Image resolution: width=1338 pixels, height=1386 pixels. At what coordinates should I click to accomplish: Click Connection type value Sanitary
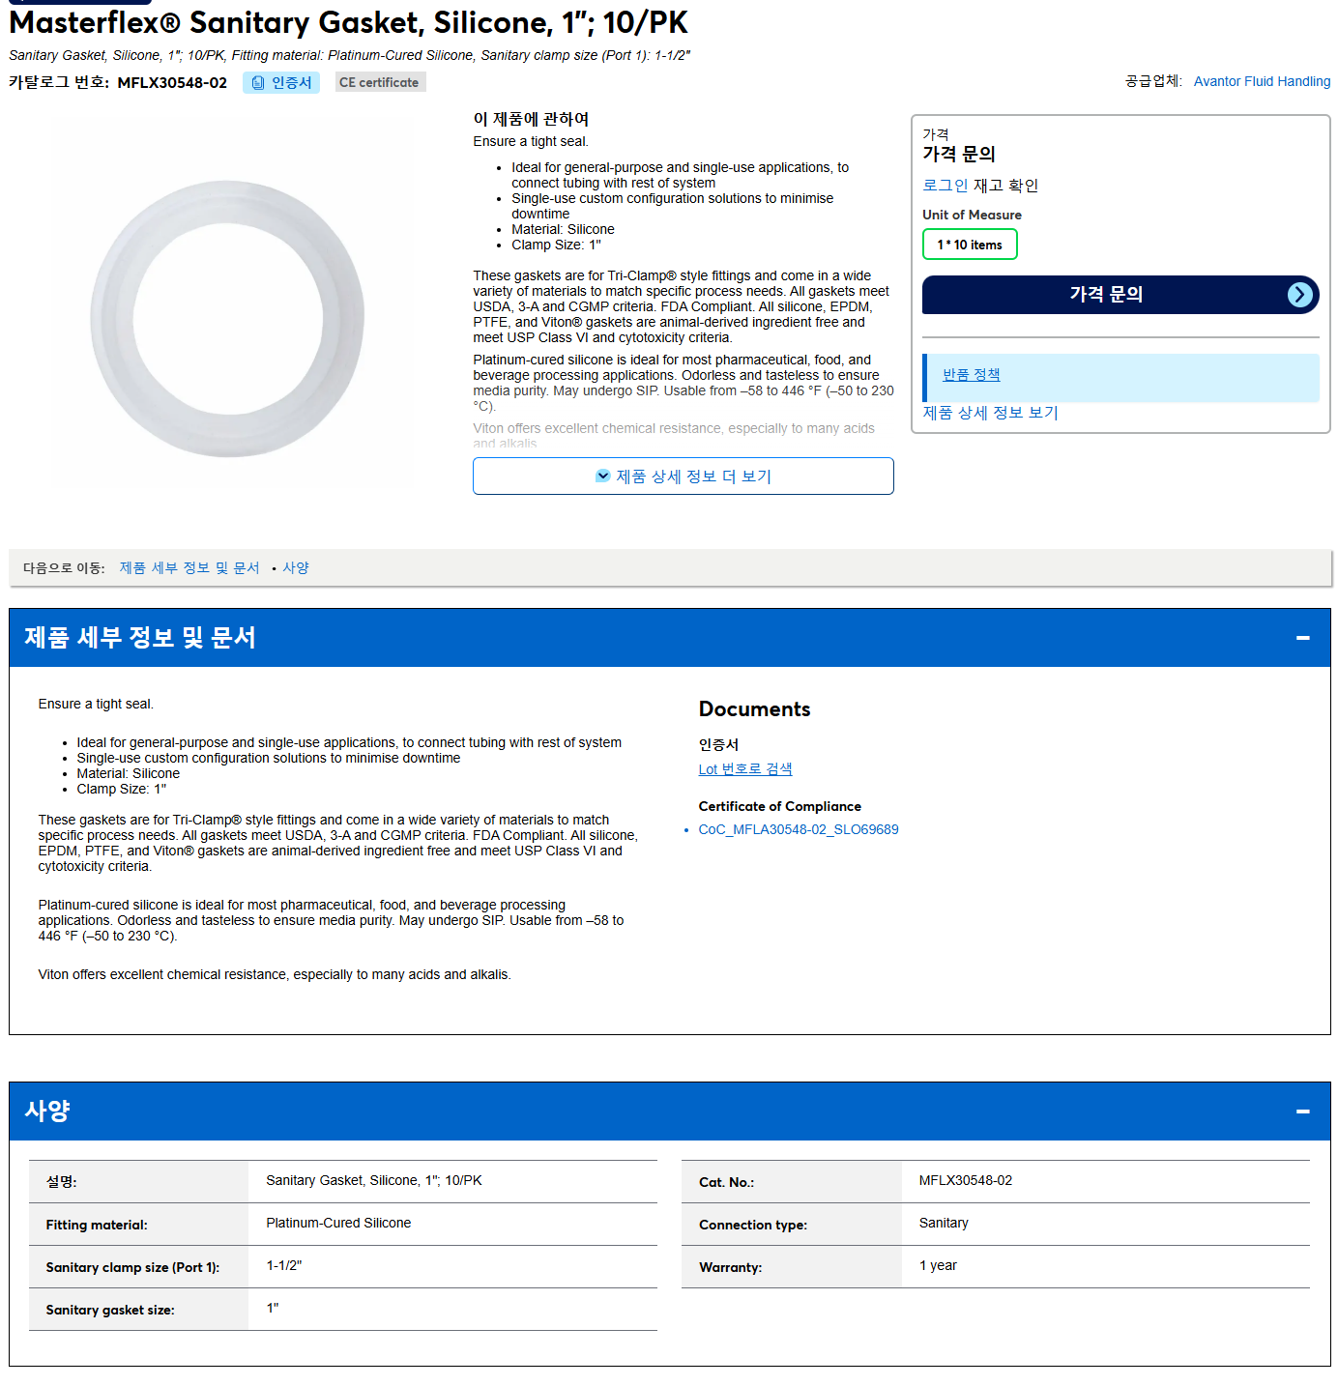(944, 1223)
